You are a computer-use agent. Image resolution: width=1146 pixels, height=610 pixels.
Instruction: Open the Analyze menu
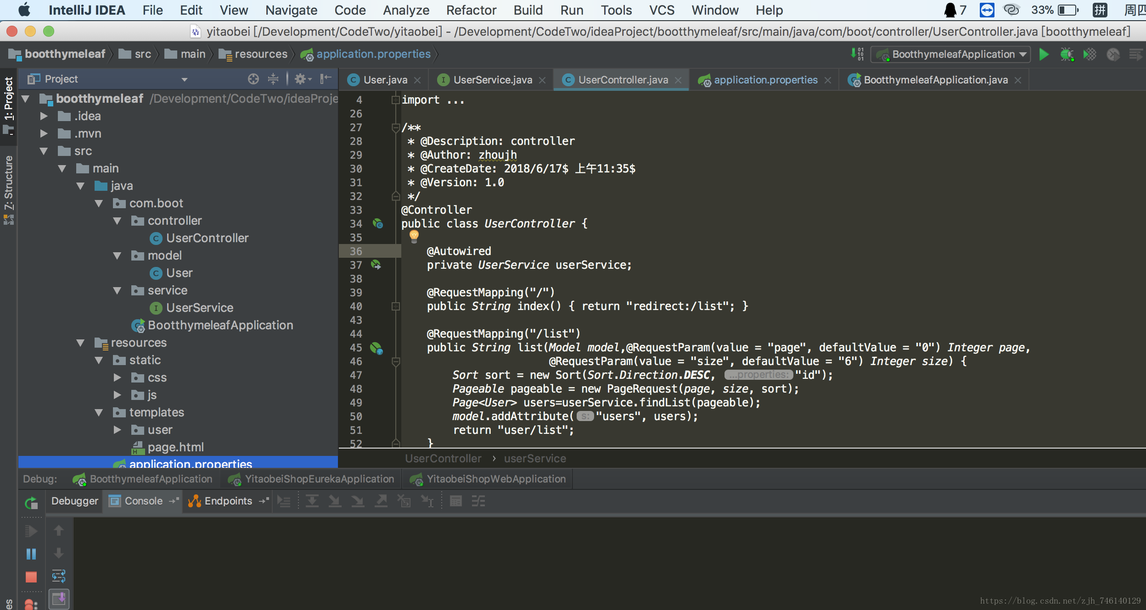click(406, 10)
